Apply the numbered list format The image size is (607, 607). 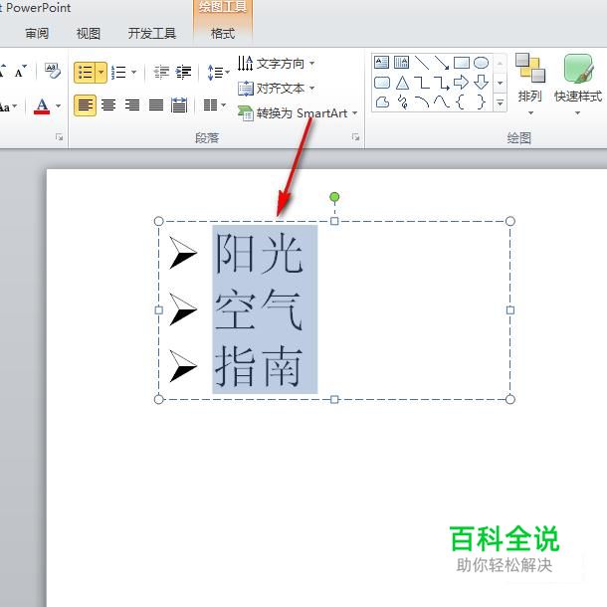[118, 73]
